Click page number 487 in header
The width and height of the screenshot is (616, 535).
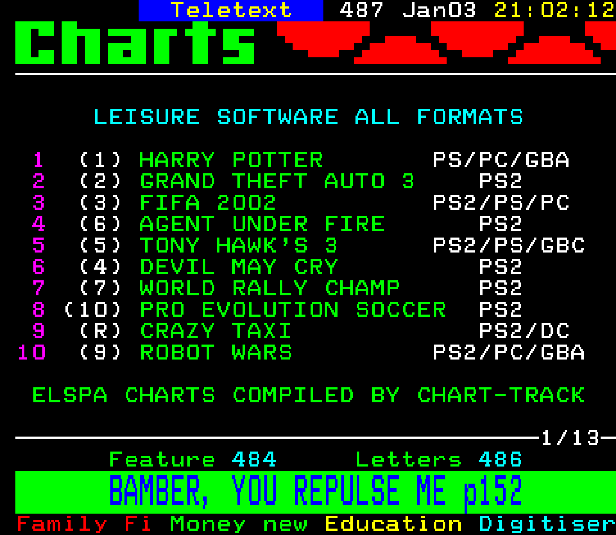pyautogui.click(x=361, y=10)
